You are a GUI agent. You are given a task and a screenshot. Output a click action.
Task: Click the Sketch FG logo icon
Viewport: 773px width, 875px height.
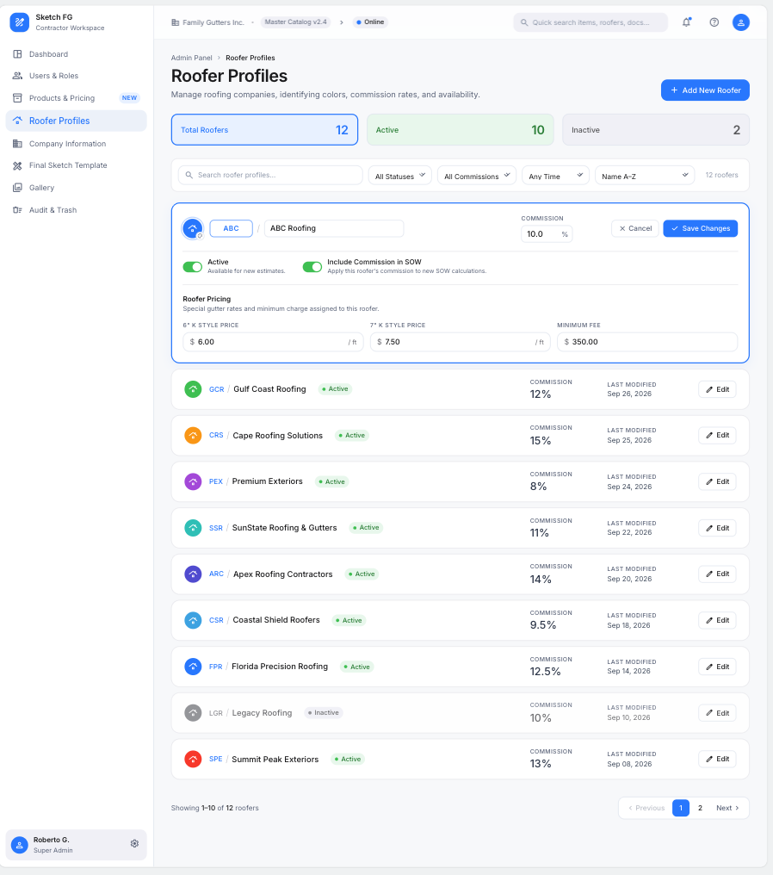pos(20,22)
